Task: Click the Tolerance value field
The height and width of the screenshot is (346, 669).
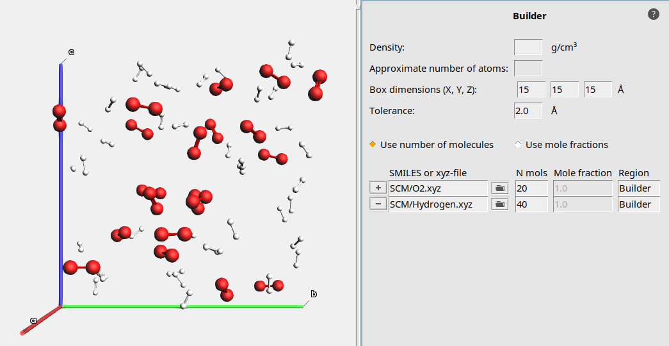Action: point(528,111)
